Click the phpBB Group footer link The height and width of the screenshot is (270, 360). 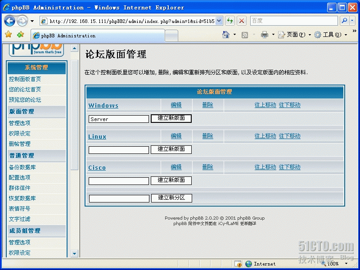tap(251, 218)
